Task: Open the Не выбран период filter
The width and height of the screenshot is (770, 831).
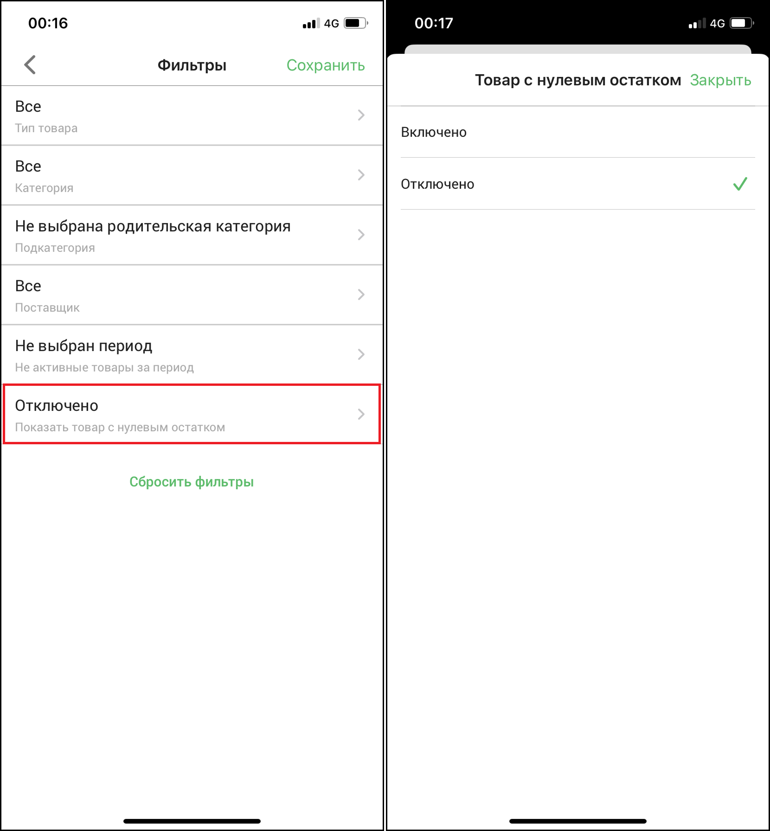Action: click(192, 355)
